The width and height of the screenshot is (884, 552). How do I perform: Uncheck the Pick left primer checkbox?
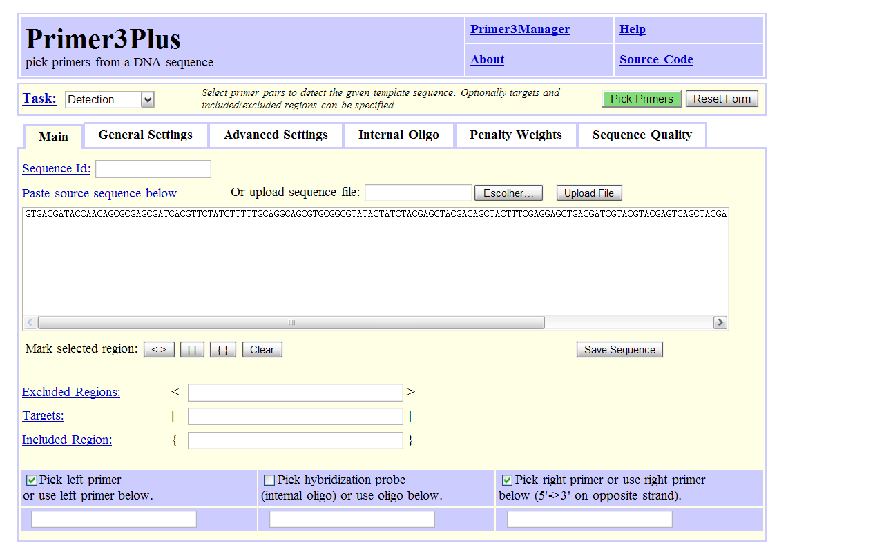tap(32, 480)
